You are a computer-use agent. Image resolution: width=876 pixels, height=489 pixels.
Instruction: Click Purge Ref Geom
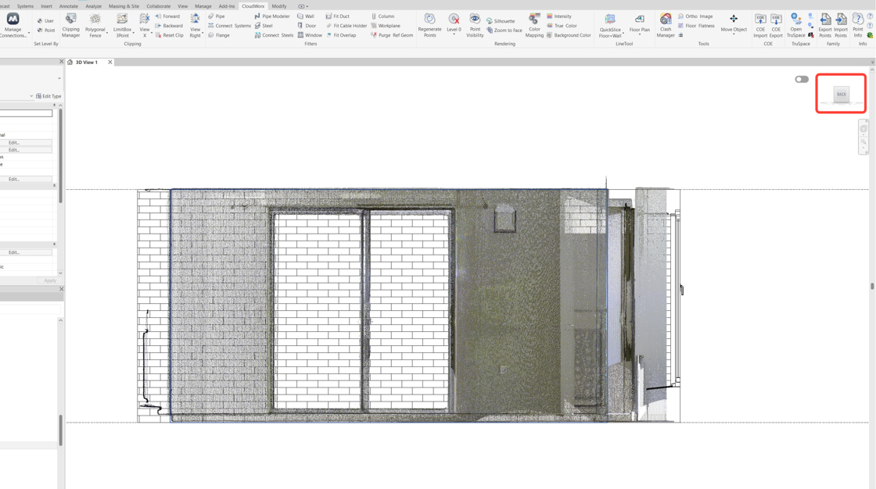tap(392, 35)
